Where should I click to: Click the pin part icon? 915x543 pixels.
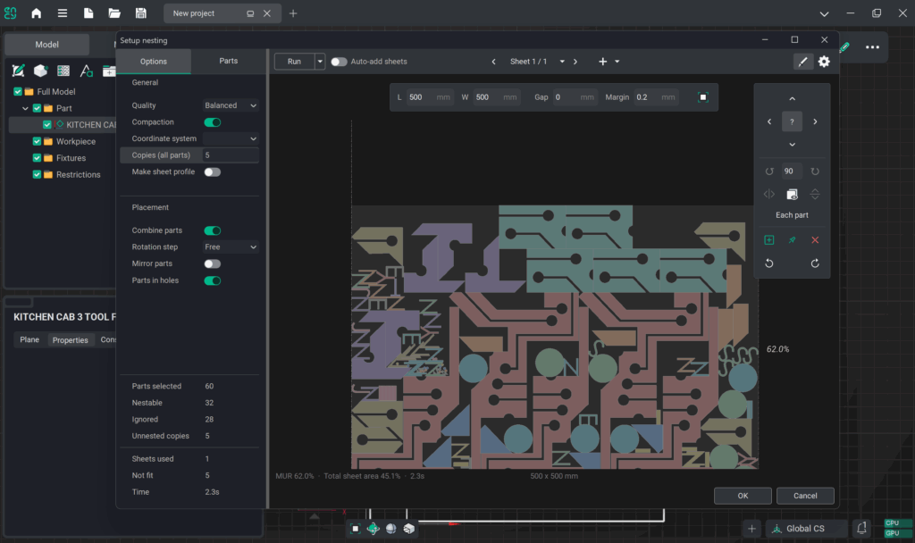tap(792, 240)
